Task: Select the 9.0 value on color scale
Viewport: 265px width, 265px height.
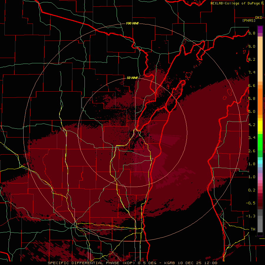Action: click(x=252, y=47)
